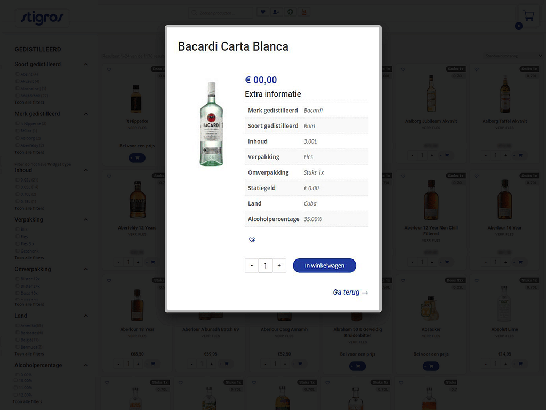Image resolution: width=546 pixels, height=410 pixels.
Task: Show all filters under Merk gedistilleerd
Action: point(29,152)
